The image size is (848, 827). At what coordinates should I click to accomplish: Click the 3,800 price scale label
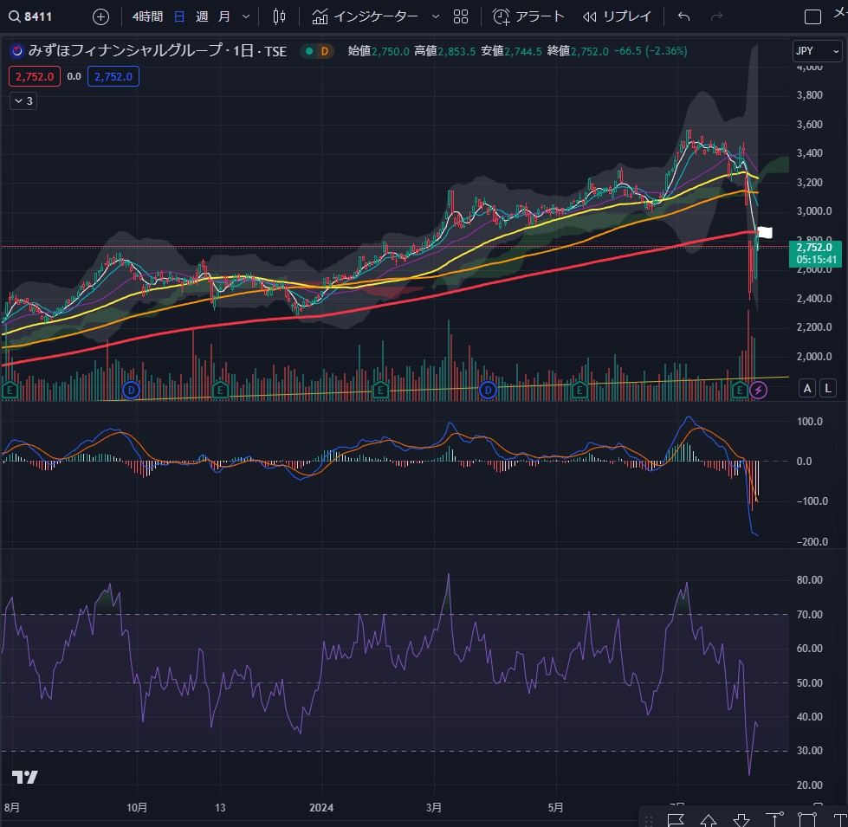coord(810,95)
